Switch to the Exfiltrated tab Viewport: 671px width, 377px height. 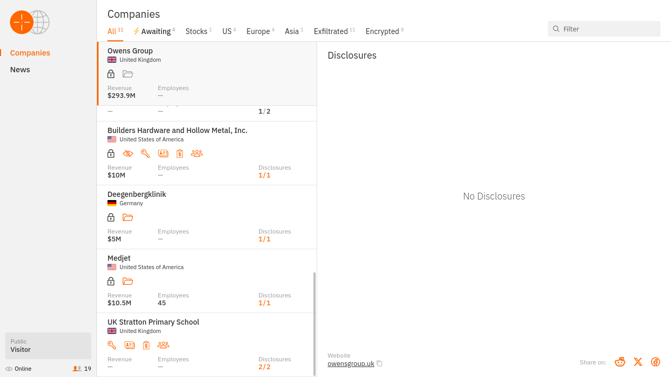point(334,31)
